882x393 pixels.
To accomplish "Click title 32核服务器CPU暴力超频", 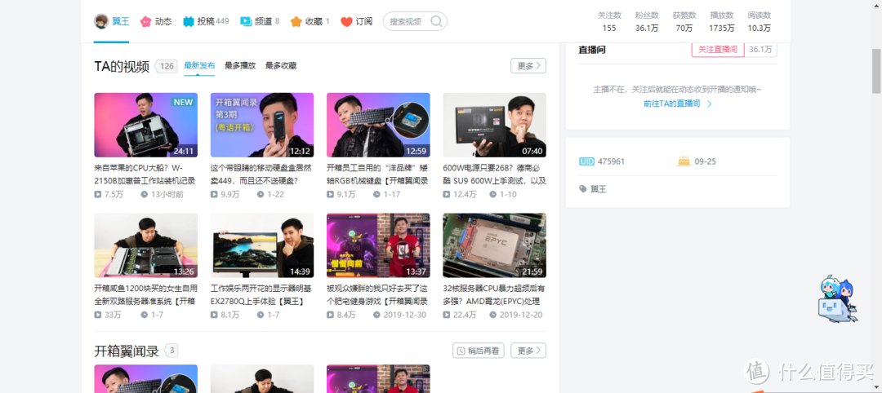I will 494,295.
